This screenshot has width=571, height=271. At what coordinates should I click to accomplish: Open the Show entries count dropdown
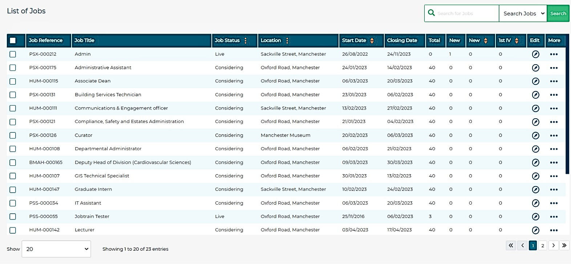click(x=56, y=249)
